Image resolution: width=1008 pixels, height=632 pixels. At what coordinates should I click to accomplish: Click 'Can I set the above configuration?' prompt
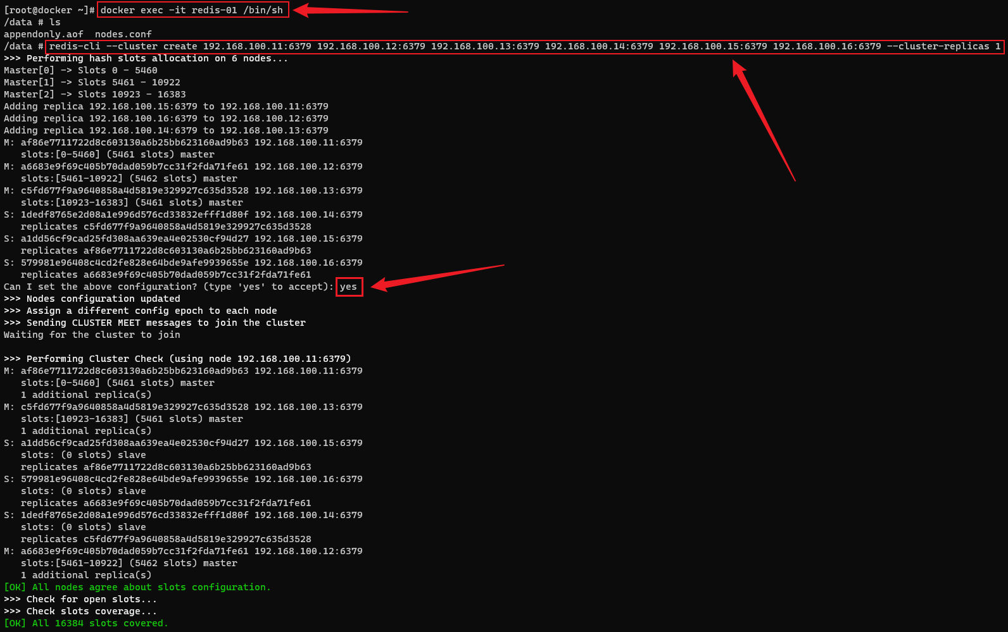[x=101, y=287]
